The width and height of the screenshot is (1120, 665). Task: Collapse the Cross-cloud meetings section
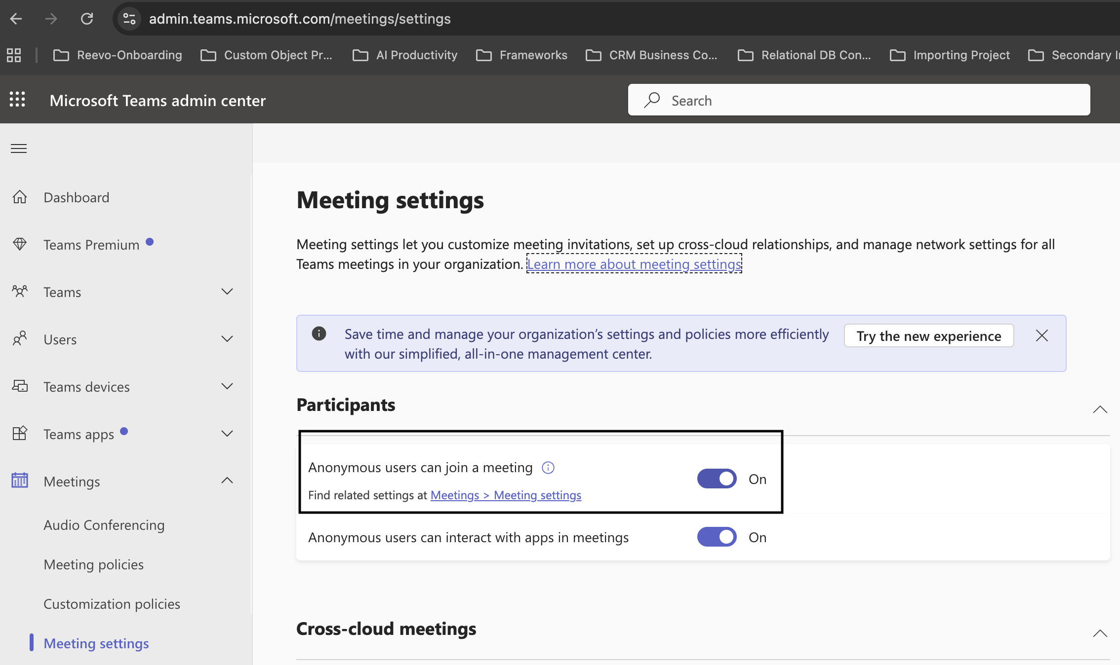1100,633
